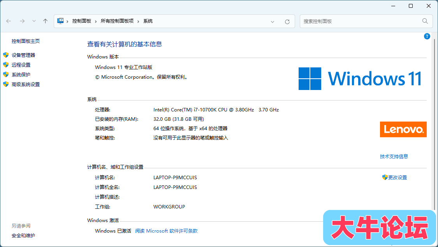Click the Lenovo logo image
Image resolution: width=438 pixels, height=247 pixels.
(403, 129)
